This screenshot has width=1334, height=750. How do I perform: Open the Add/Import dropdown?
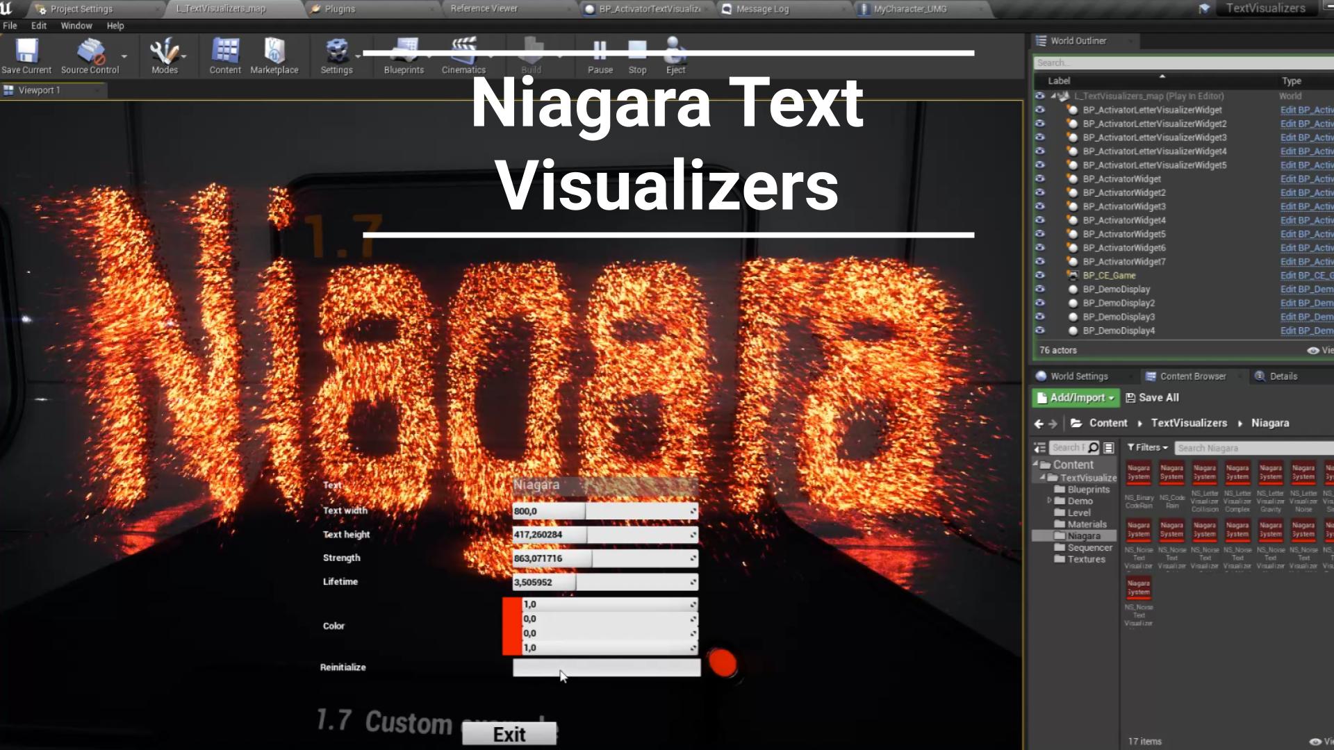(x=1075, y=397)
